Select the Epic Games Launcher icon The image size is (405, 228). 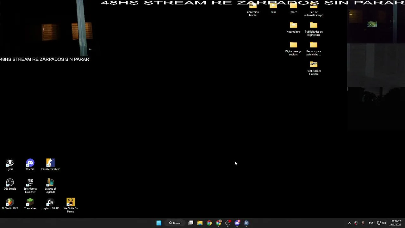tap(30, 186)
